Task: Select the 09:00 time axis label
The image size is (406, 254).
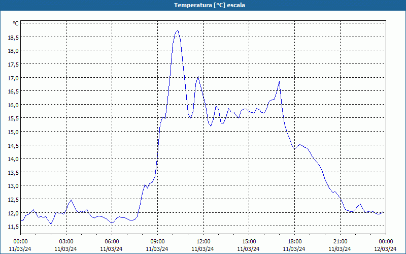Action: tap(157, 242)
